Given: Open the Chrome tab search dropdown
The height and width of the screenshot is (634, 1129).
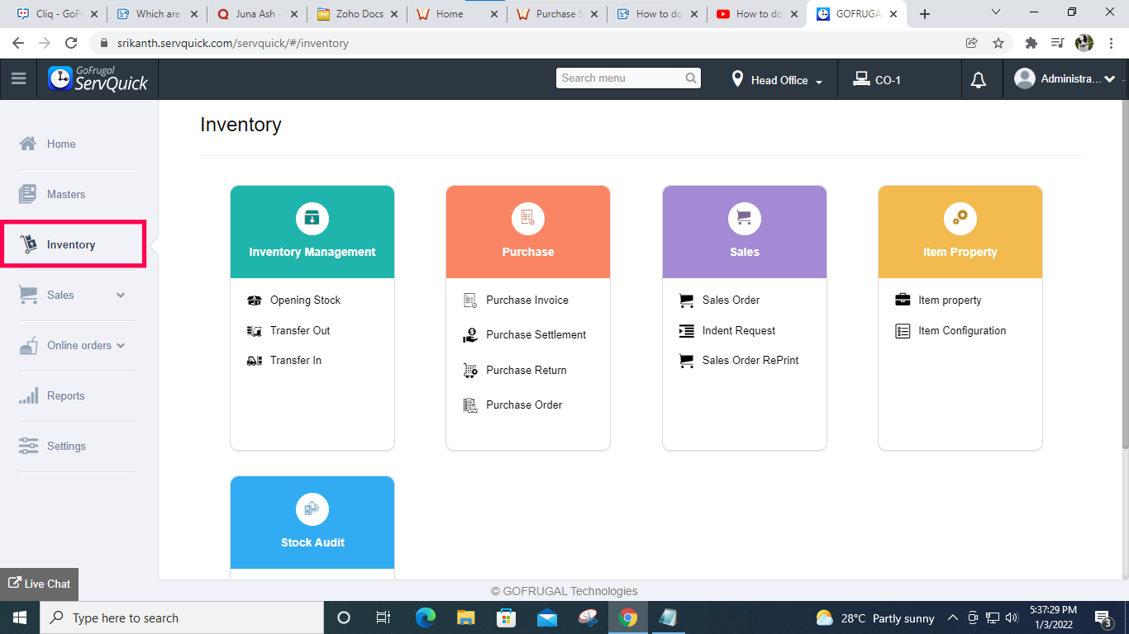Looking at the screenshot, I should coord(995,12).
